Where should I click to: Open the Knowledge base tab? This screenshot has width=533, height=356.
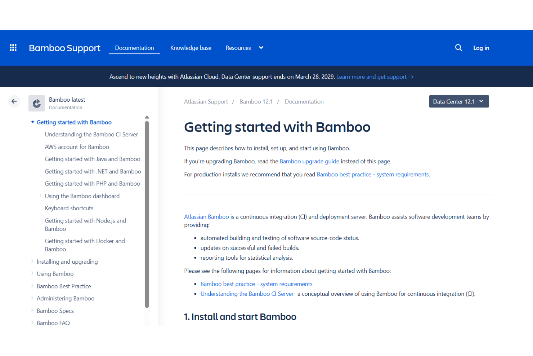(x=191, y=48)
